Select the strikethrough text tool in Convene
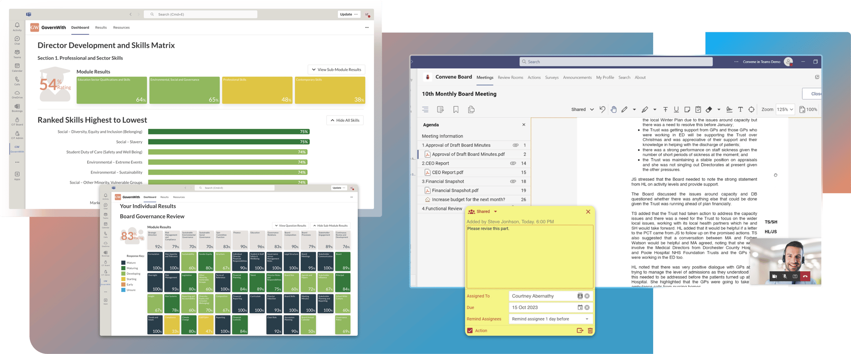The width and height of the screenshot is (851, 354). pyautogui.click(x=665, y=109)
